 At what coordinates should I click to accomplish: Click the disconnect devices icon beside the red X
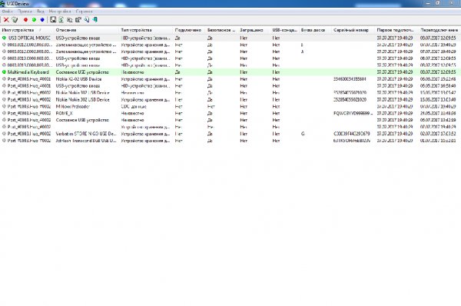tap(15, 20)
